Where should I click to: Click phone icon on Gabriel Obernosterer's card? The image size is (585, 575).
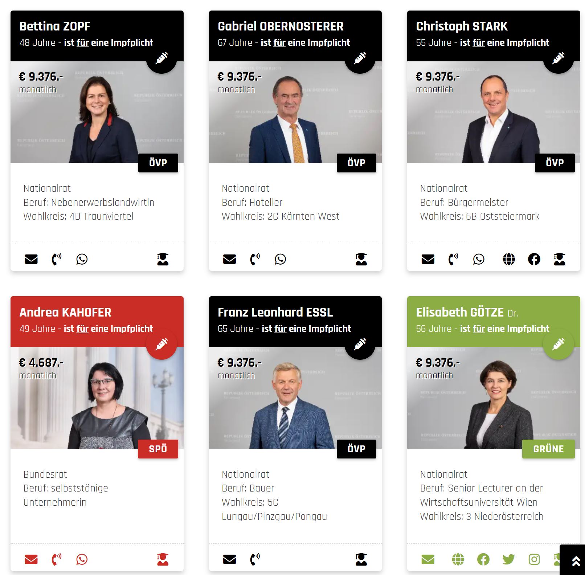pos(255,259)
